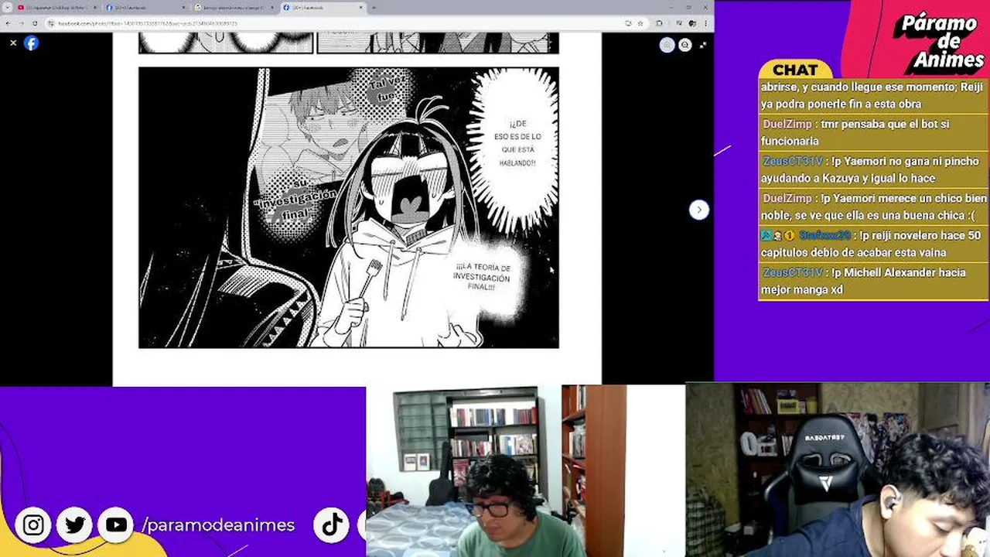Expand the tab search dropdown arrow
Screen dimensions: 990x557
8,7
